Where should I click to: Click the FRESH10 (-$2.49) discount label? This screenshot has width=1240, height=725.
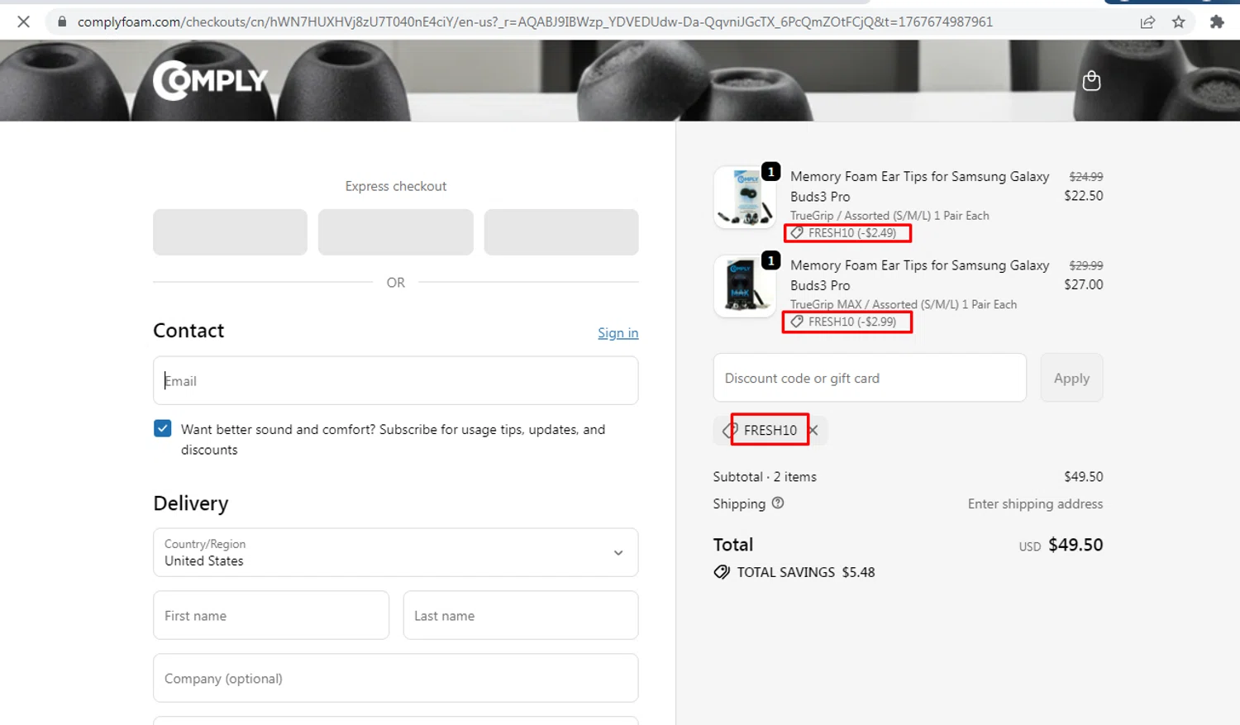pos(851,233)
